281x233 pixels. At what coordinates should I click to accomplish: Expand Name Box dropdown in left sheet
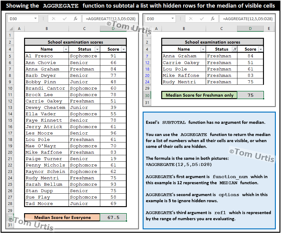point(35,19)
